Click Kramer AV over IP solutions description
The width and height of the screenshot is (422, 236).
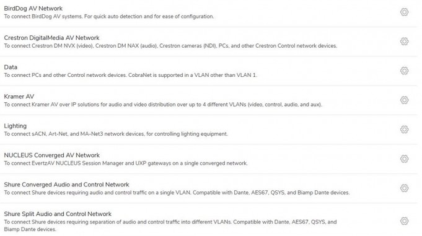[163, 105]
